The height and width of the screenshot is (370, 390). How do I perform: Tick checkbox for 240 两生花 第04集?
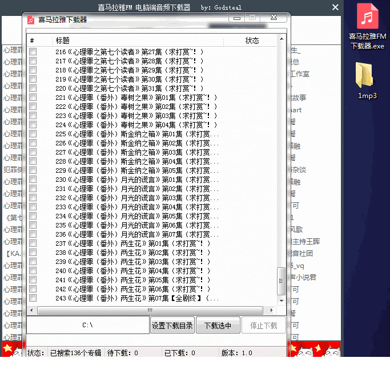[x=33, y=271]
